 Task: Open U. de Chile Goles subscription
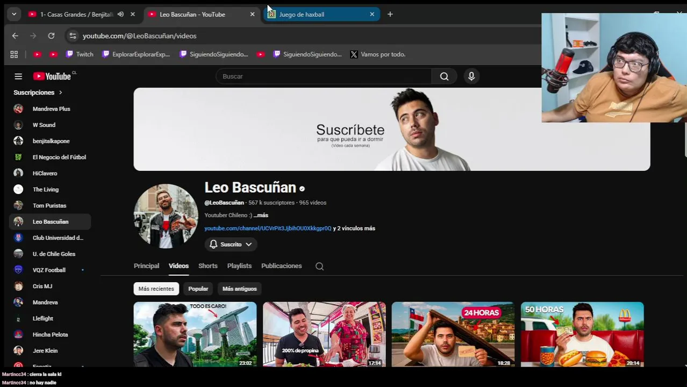coord(50,254)
